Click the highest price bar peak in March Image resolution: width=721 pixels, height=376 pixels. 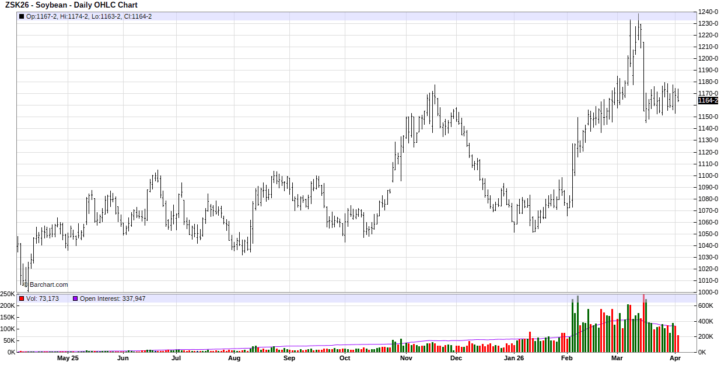click(x=638, y=15)
